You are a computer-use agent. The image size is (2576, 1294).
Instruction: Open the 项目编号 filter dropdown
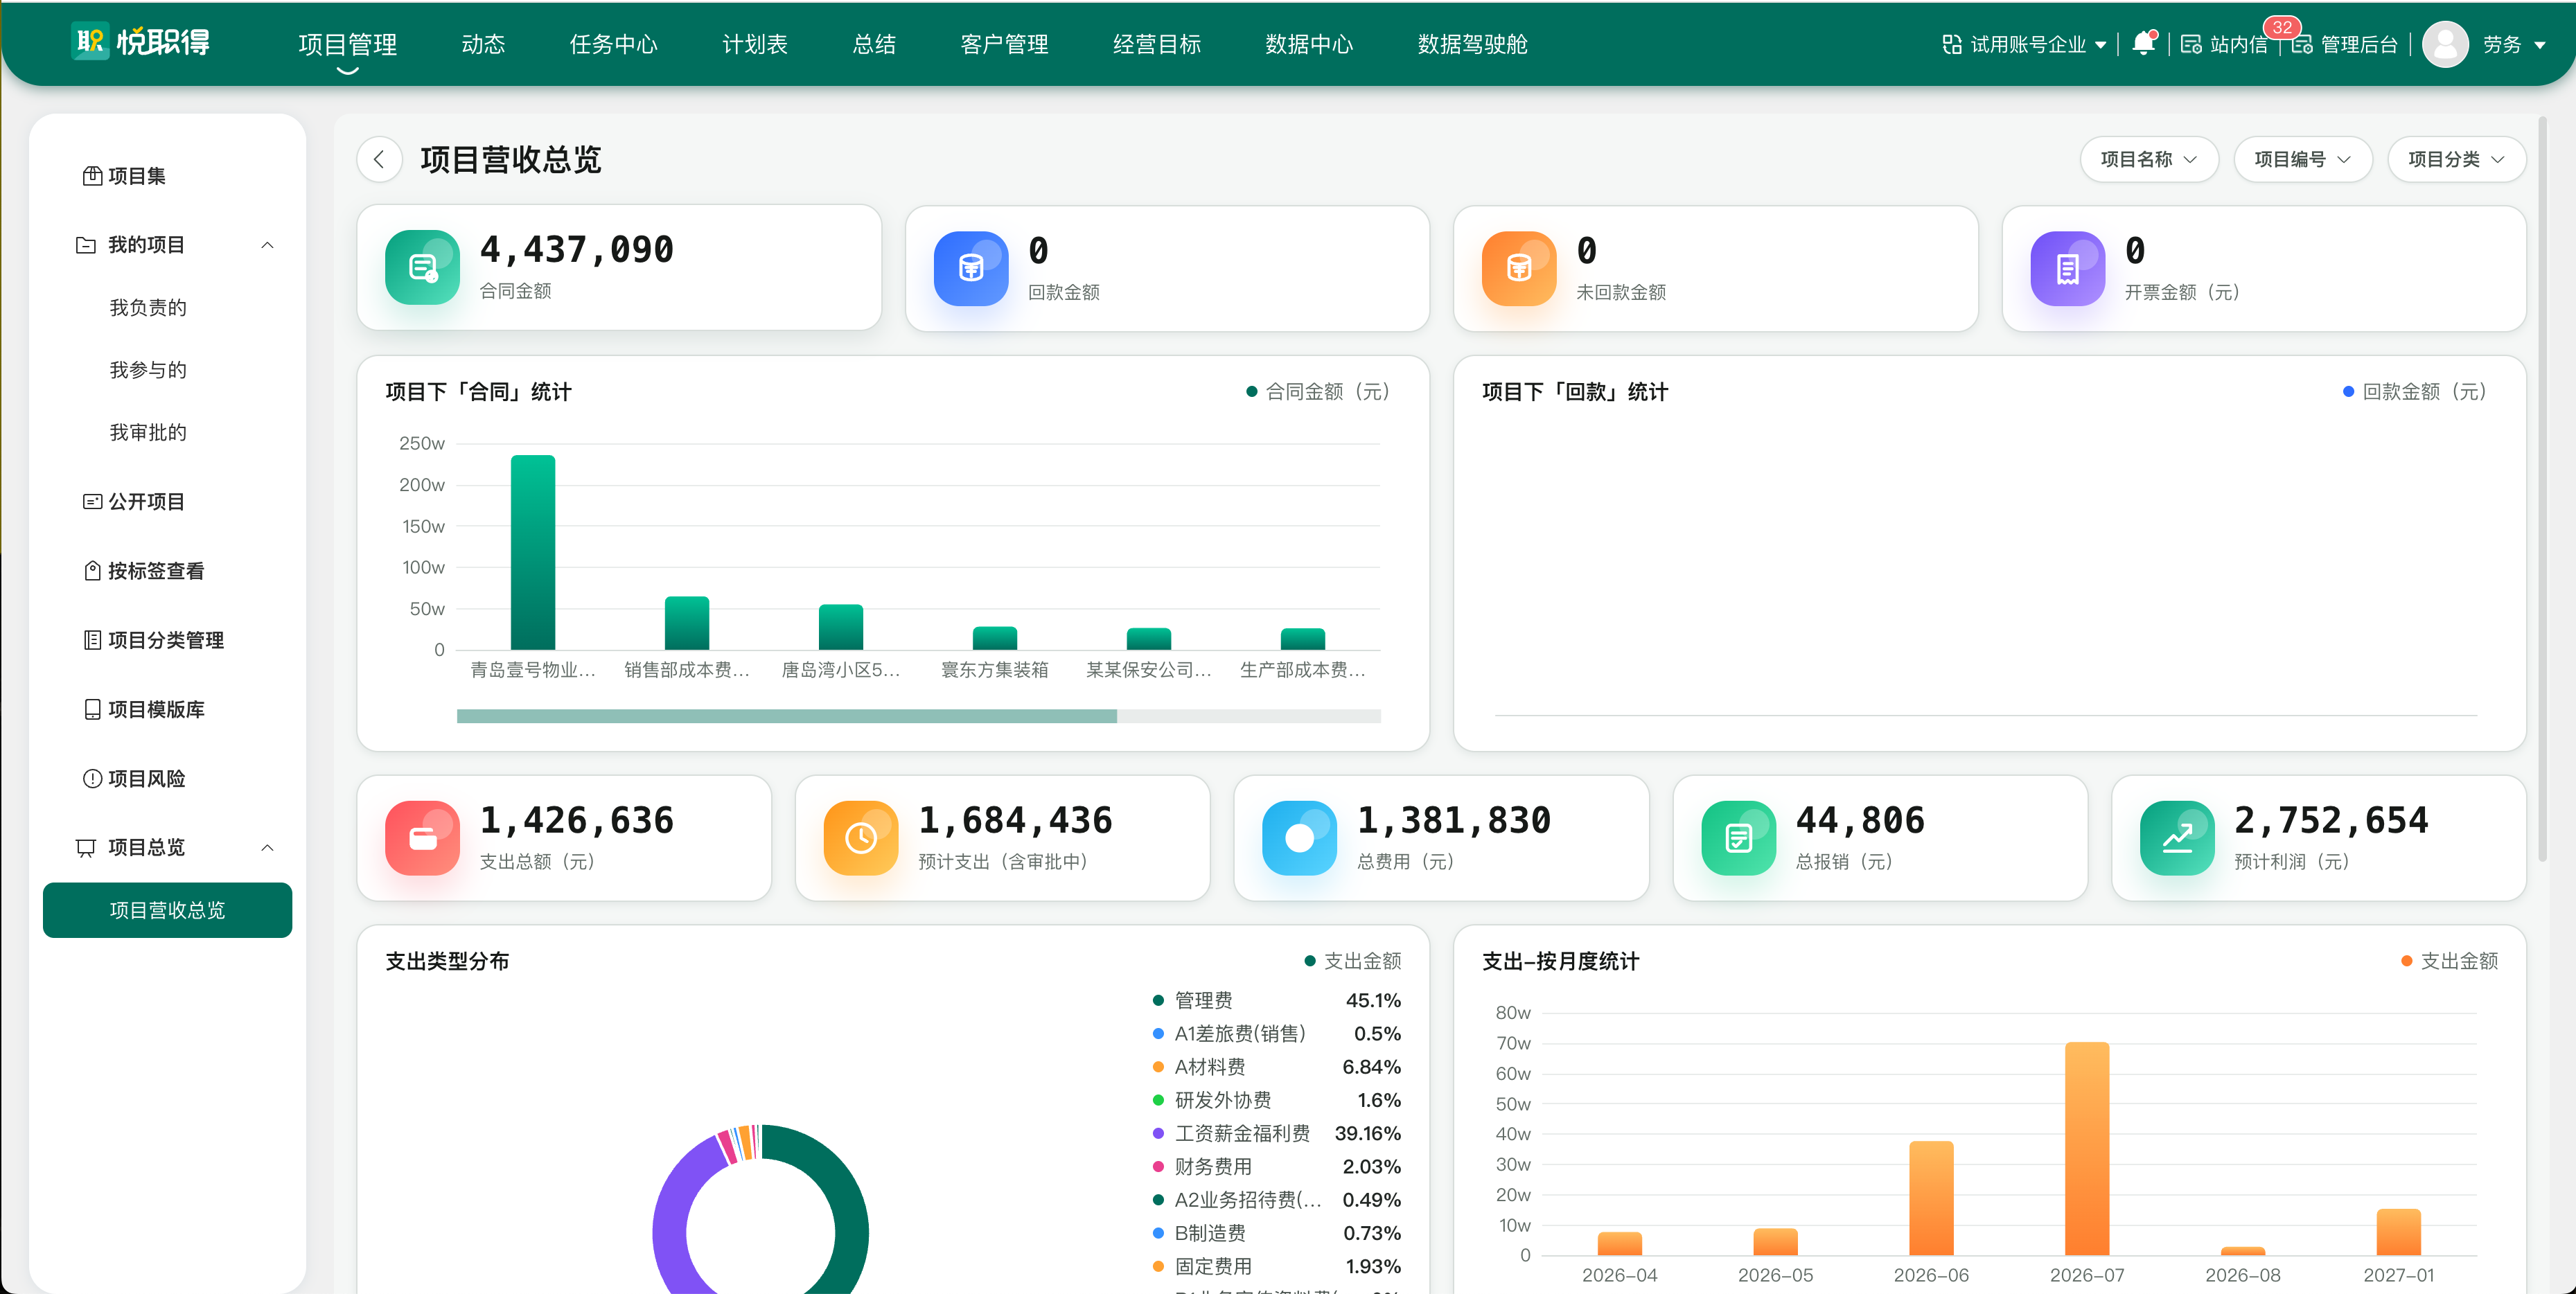pyautogui.click(x=2302, y=159)
